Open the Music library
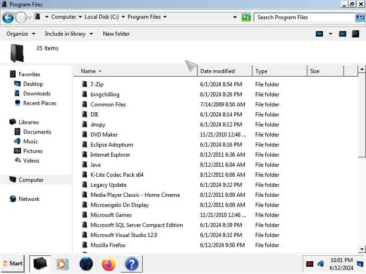 pyautogui.click(x=30, y=142)
